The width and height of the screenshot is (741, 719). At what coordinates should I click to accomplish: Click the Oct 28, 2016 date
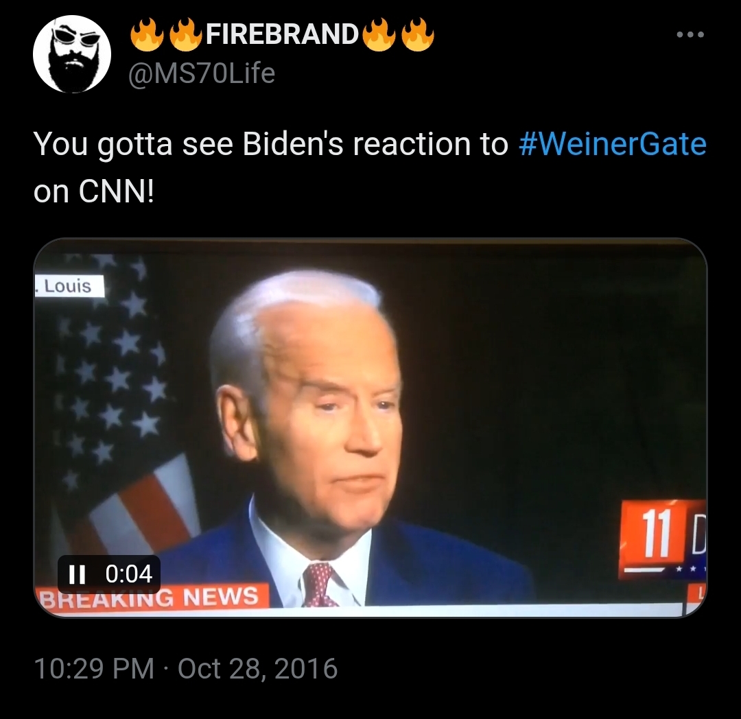[257, 668]
